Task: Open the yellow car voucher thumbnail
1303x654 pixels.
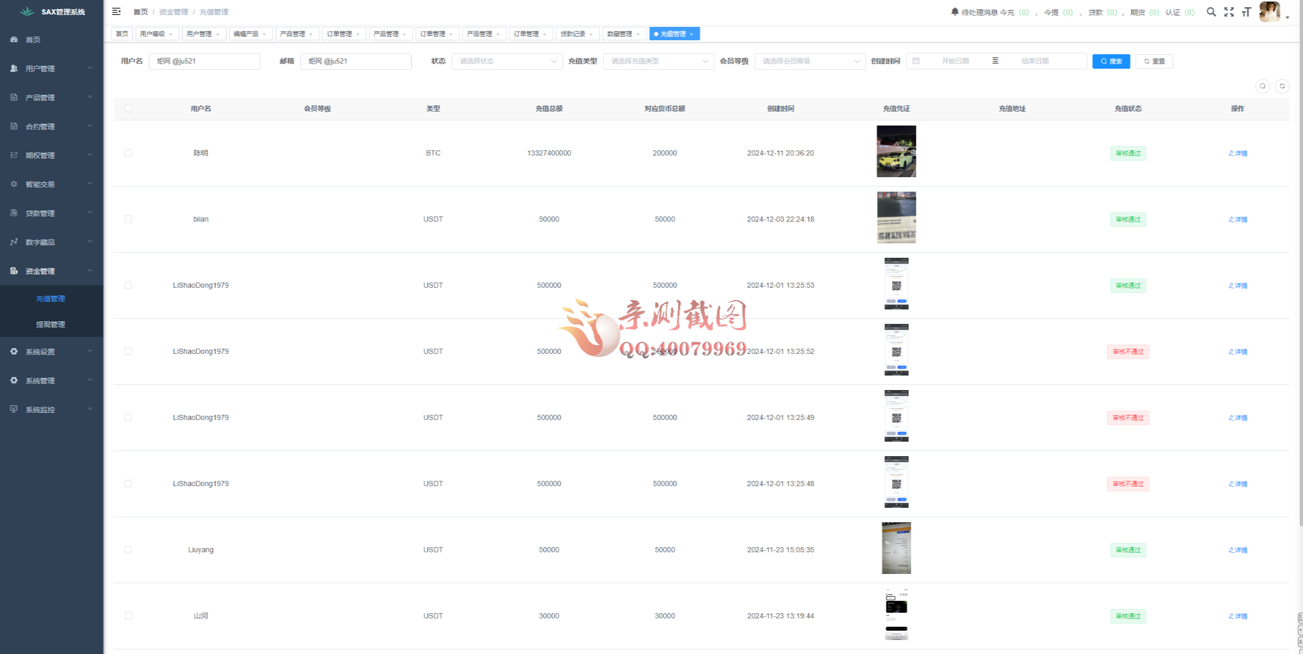Action: (x=896, y=151)
